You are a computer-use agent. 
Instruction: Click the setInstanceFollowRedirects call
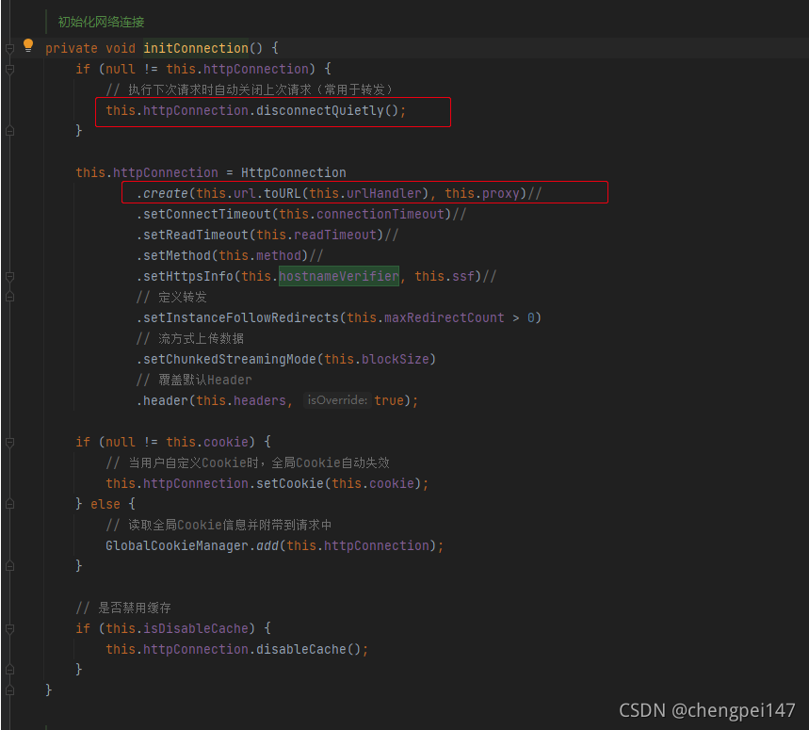241,317
